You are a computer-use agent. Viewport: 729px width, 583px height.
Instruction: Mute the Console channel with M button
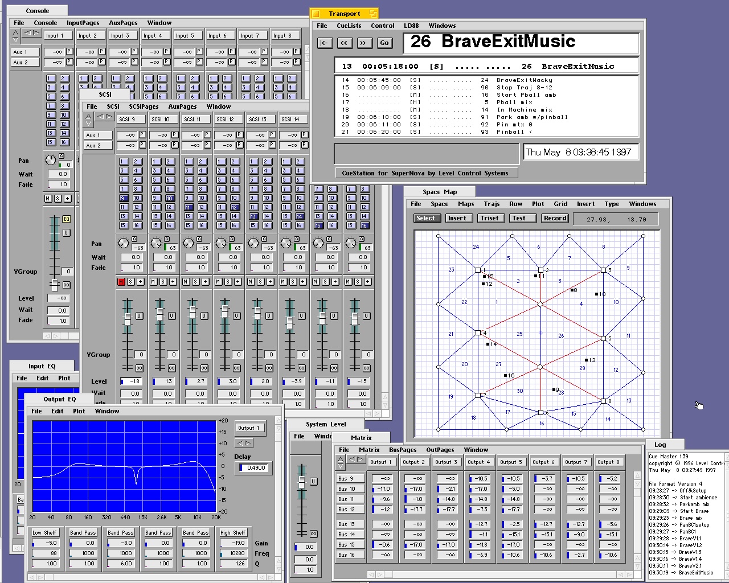tap(48, 198)
